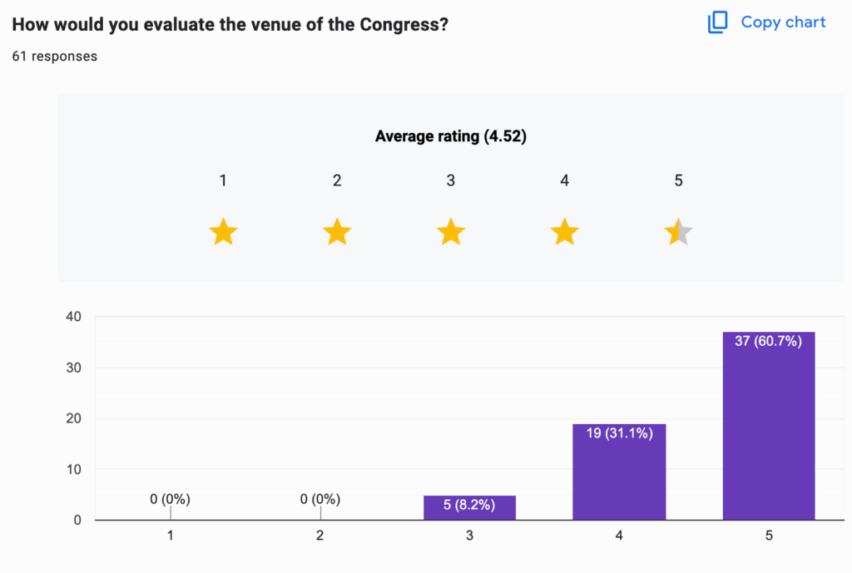Image resolution: width=852 pixels, height=573 pixels.
Task: Click the Average rating (4.52) heading
Action: (x=450, y=136)
